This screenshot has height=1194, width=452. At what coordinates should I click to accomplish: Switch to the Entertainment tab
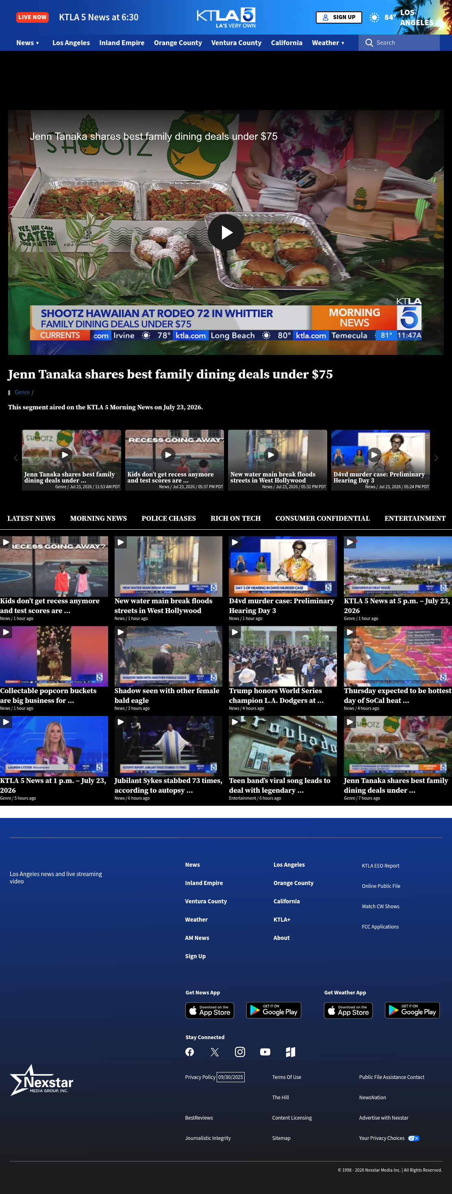pos(415,518)
